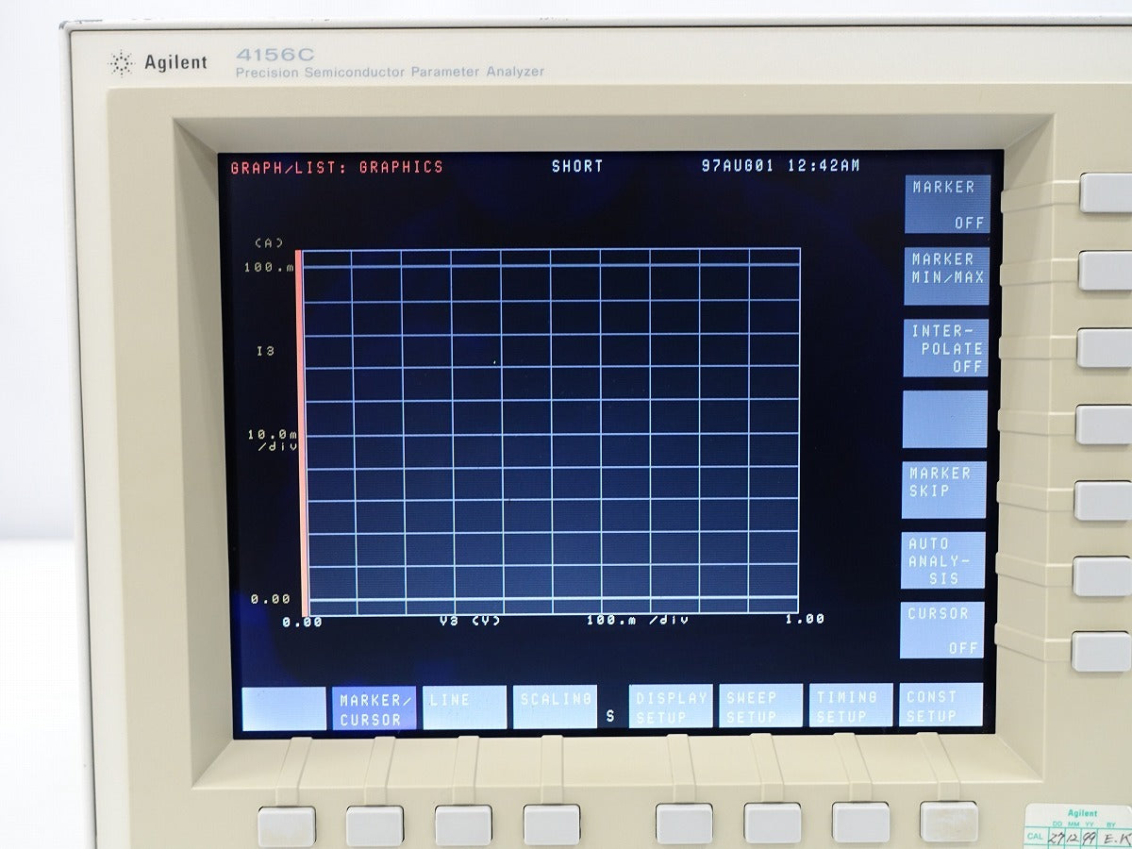Select the AUTO ANALYSIS softkey label
Viewport: 1132px width, 849px height.
(x=943, y=560)
